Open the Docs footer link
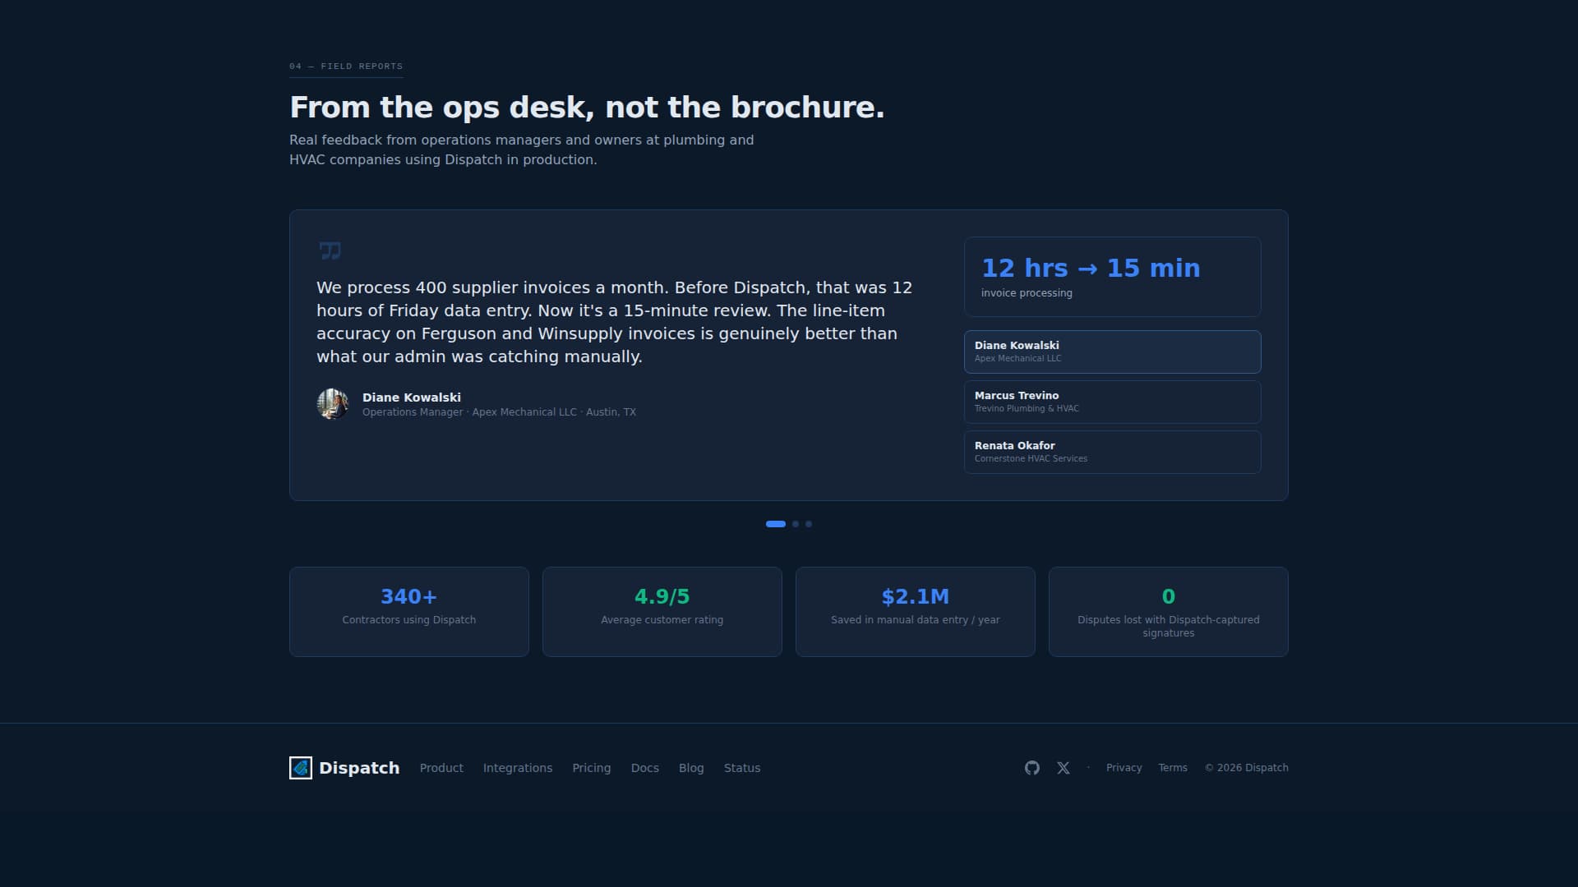 tap(645, 768)
